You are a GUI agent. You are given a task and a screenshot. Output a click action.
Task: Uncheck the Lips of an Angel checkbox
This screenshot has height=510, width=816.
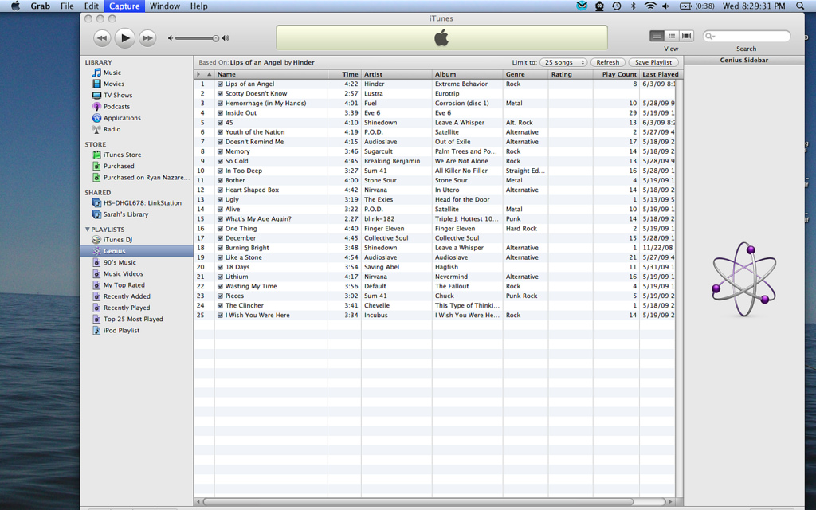[220, 84]
